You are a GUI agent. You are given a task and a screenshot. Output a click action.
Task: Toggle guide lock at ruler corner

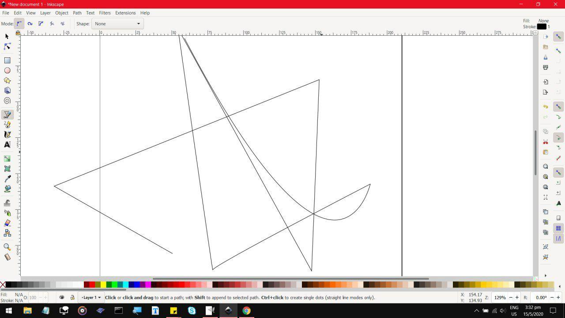click(x=18, y=33)
